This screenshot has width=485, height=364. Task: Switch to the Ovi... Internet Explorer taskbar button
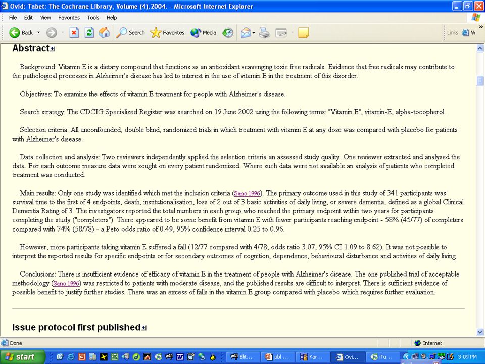point(348,357)
